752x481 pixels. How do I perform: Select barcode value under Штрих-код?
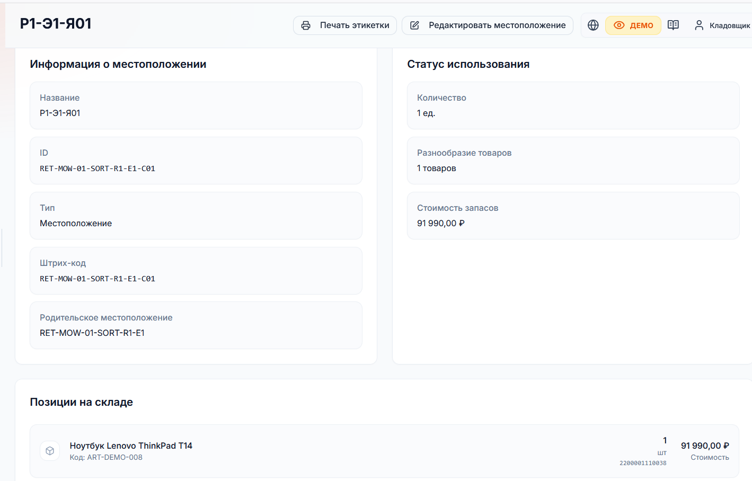[98, 279]
